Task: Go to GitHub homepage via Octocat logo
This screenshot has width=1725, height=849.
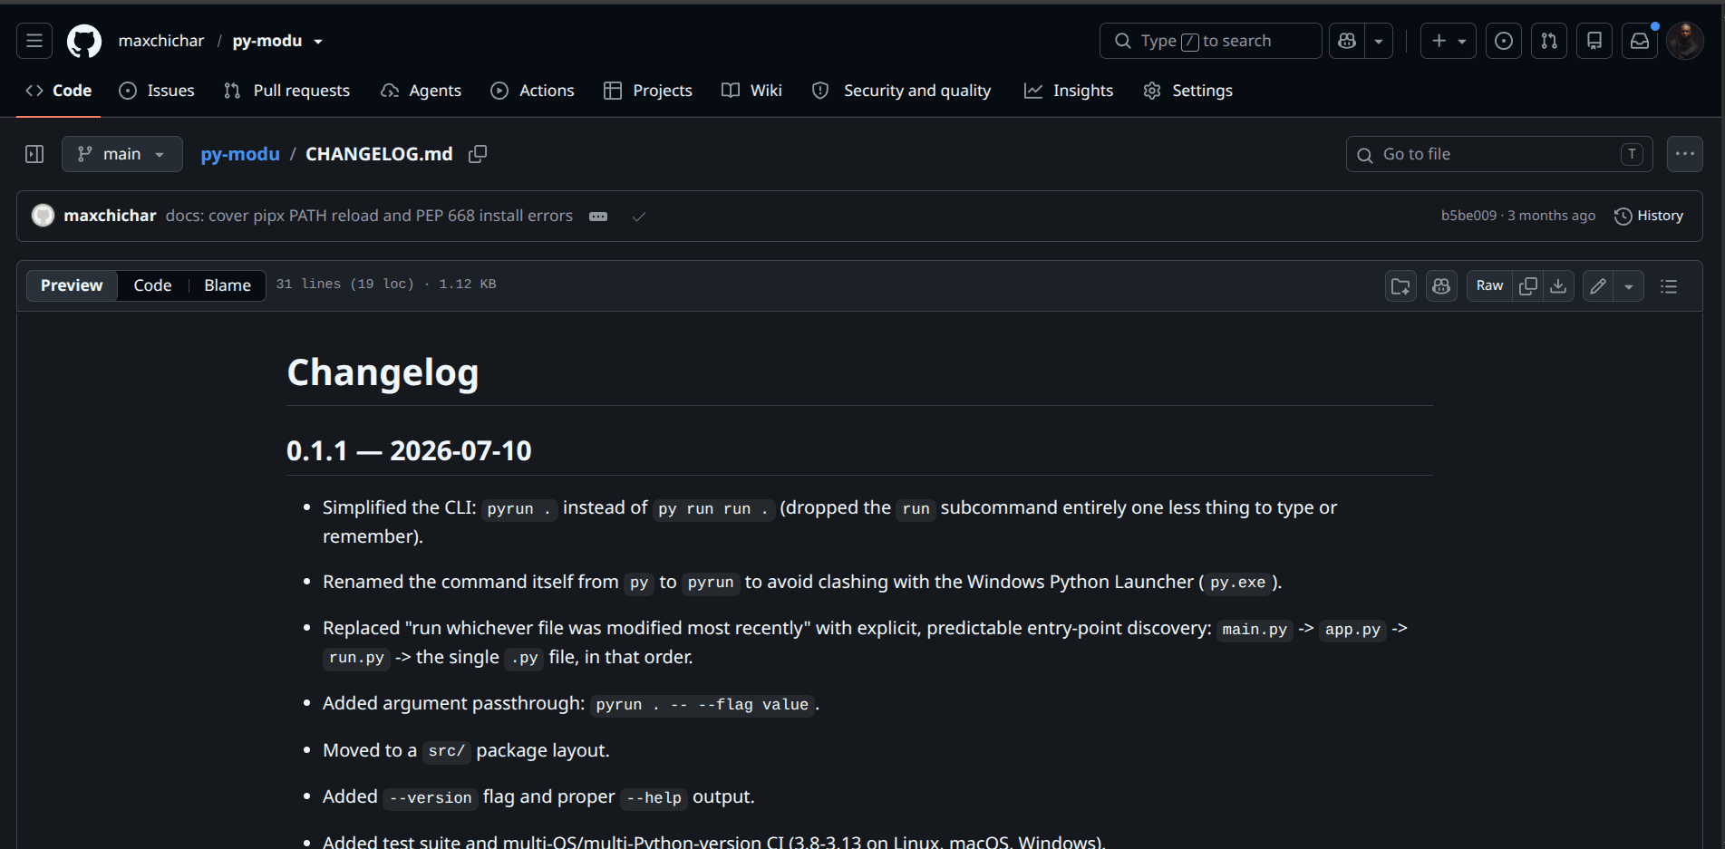Action: [x=84, y=41]
